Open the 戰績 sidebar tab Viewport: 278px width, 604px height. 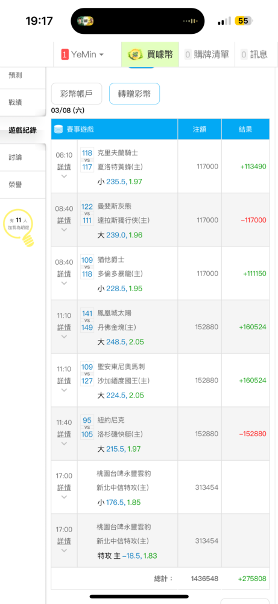[16, 103]
